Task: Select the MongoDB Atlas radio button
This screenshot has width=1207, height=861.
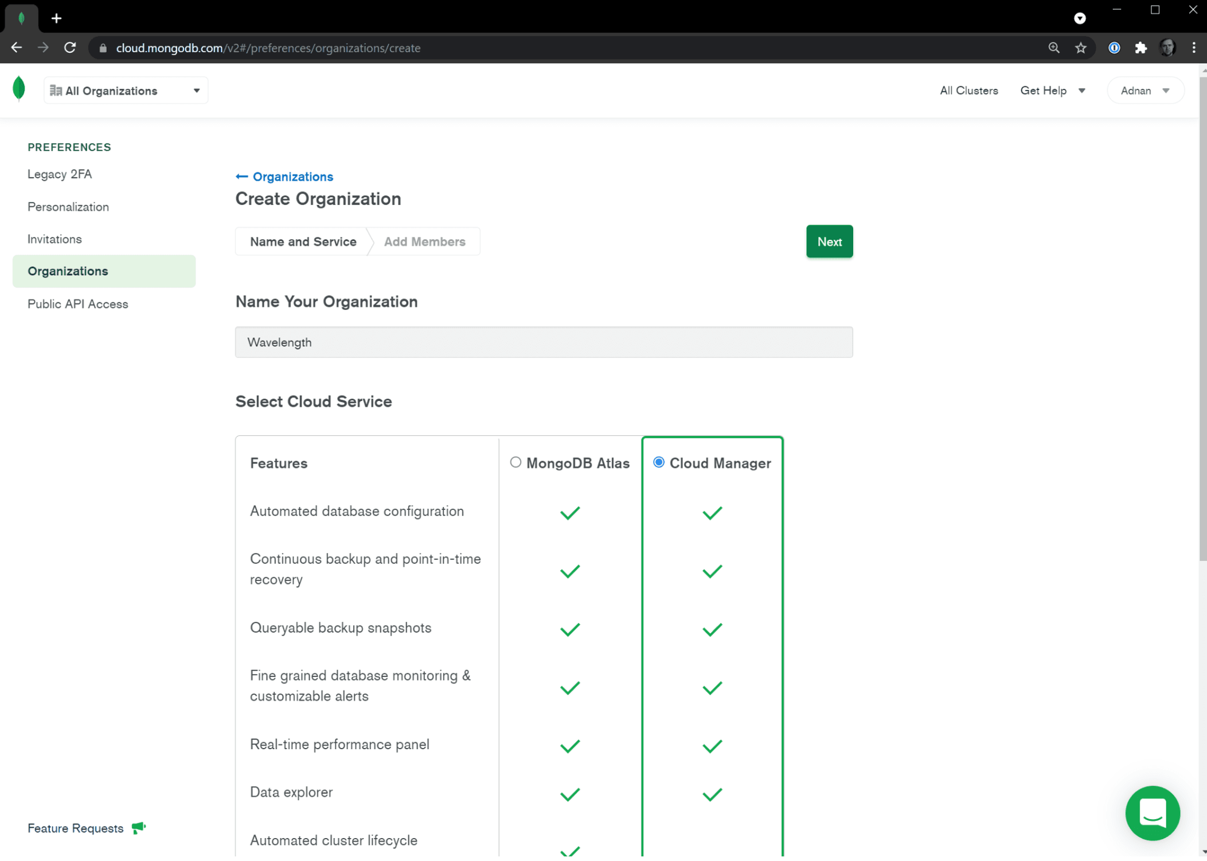Action: coord(515,462)
